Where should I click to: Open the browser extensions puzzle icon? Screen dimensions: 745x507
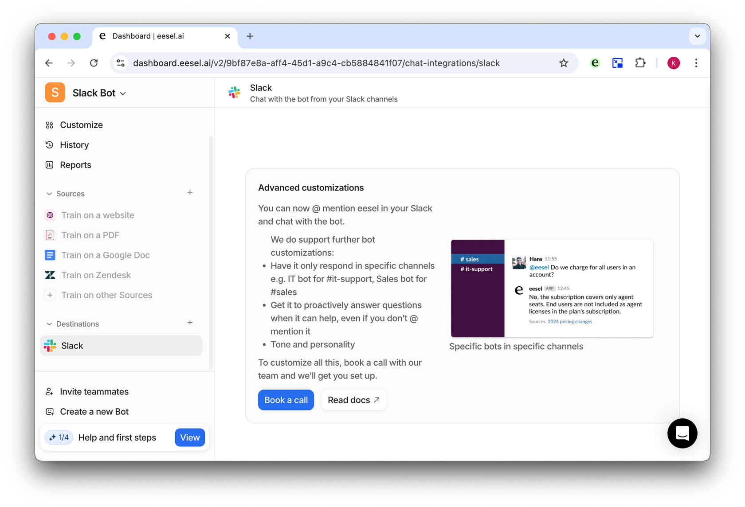pos(640,63)
